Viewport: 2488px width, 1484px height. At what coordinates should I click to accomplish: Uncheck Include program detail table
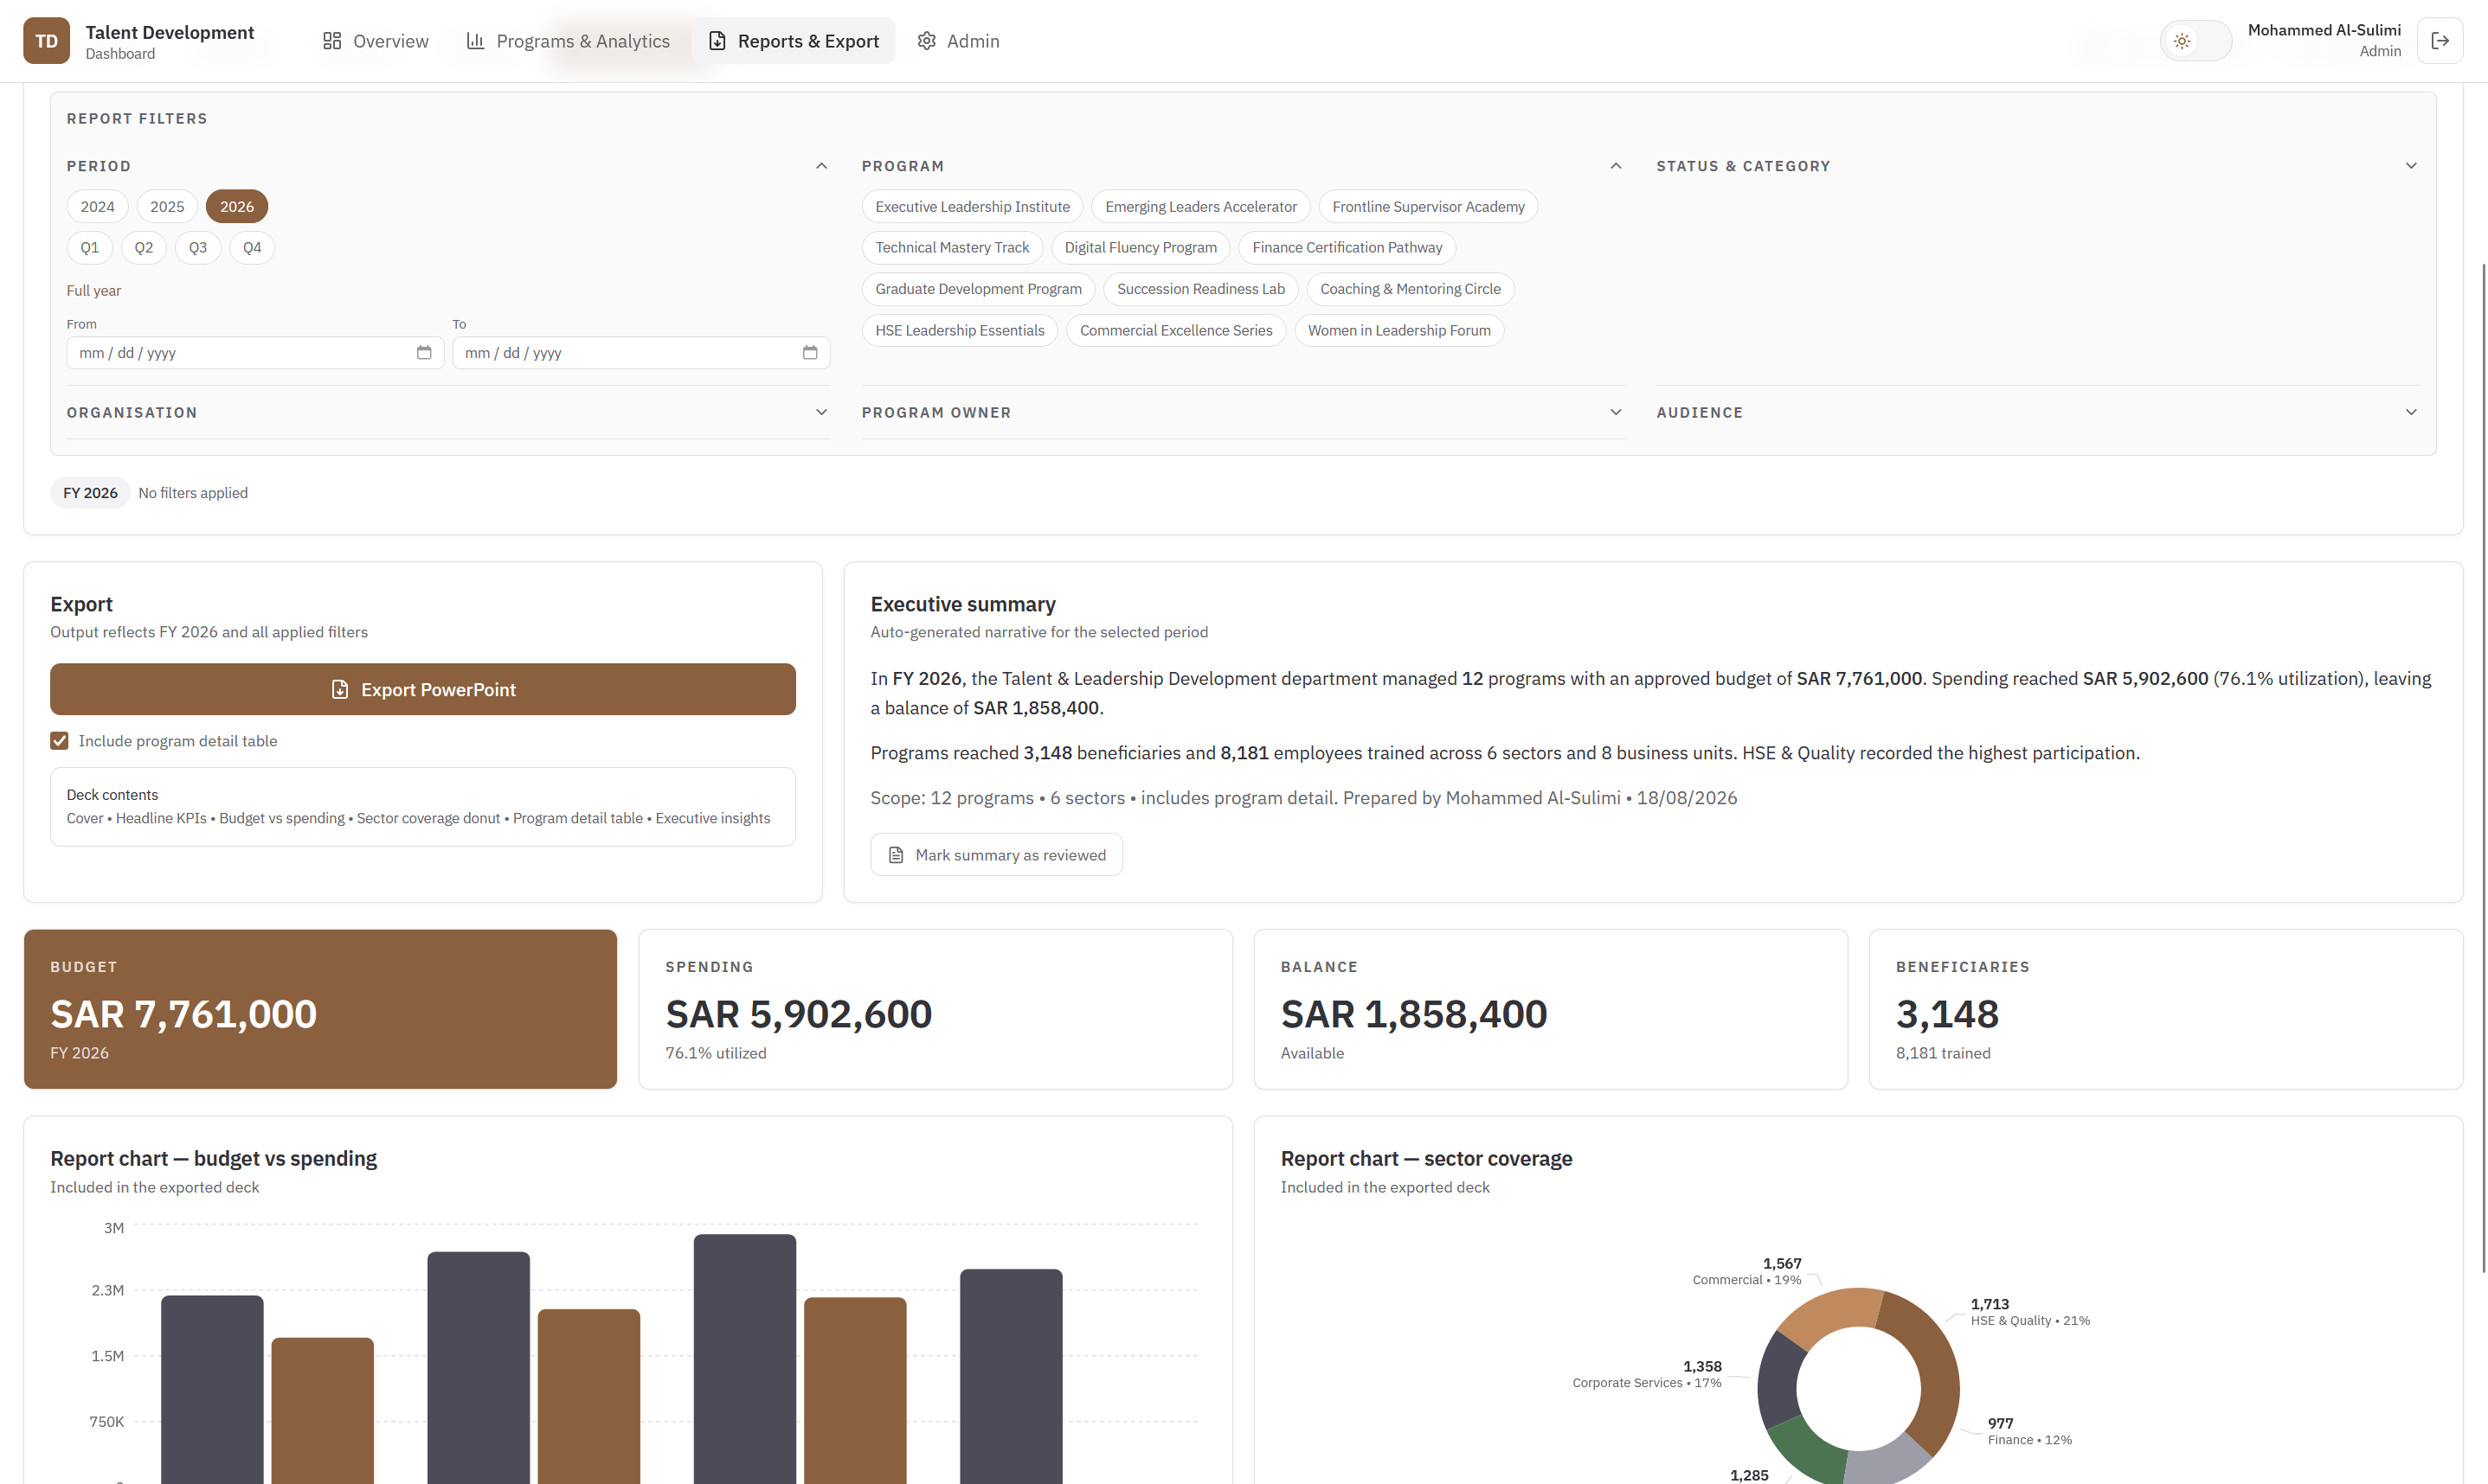click(60, 741)
